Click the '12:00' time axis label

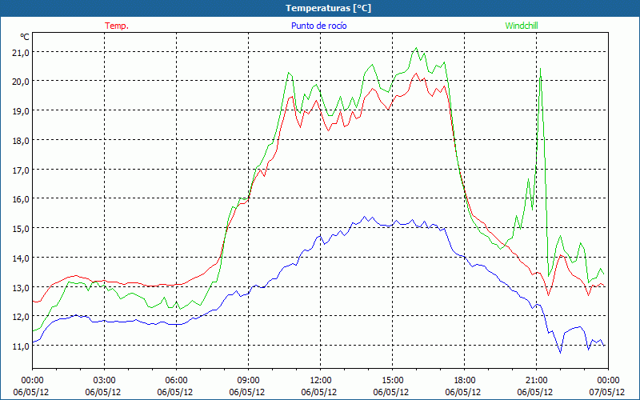click(x=321, y=381)
